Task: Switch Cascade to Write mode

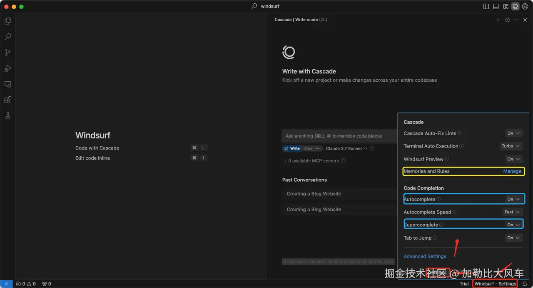Action: [292, 148]
